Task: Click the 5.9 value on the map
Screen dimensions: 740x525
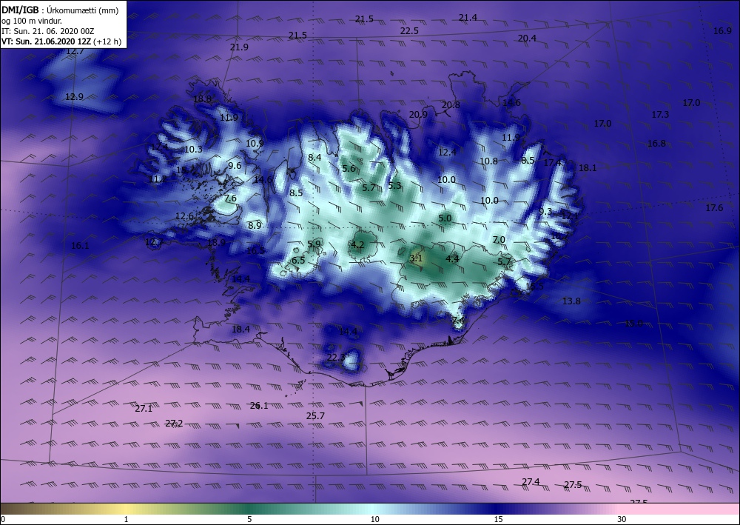Action: click(x=314, y=244)
